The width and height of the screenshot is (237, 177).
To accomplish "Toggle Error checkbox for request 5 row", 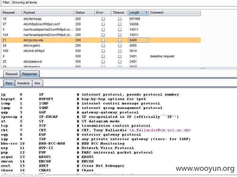I will point(103,29).
